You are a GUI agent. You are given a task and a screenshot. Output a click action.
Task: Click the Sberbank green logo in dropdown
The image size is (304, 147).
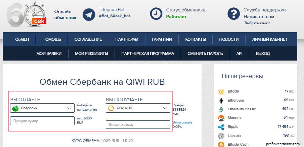[x=15, y=108]
